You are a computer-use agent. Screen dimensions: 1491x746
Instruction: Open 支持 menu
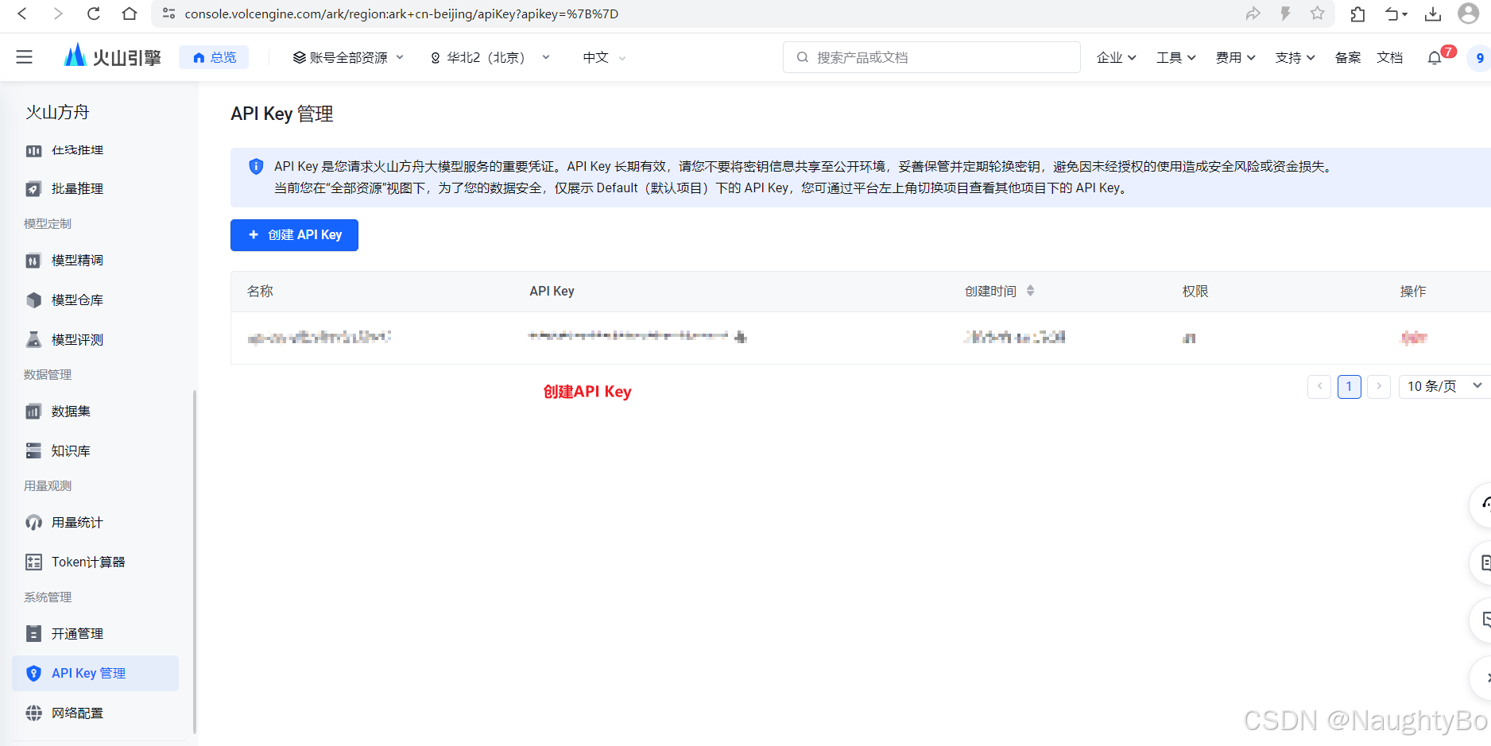tap(1295, 57)
